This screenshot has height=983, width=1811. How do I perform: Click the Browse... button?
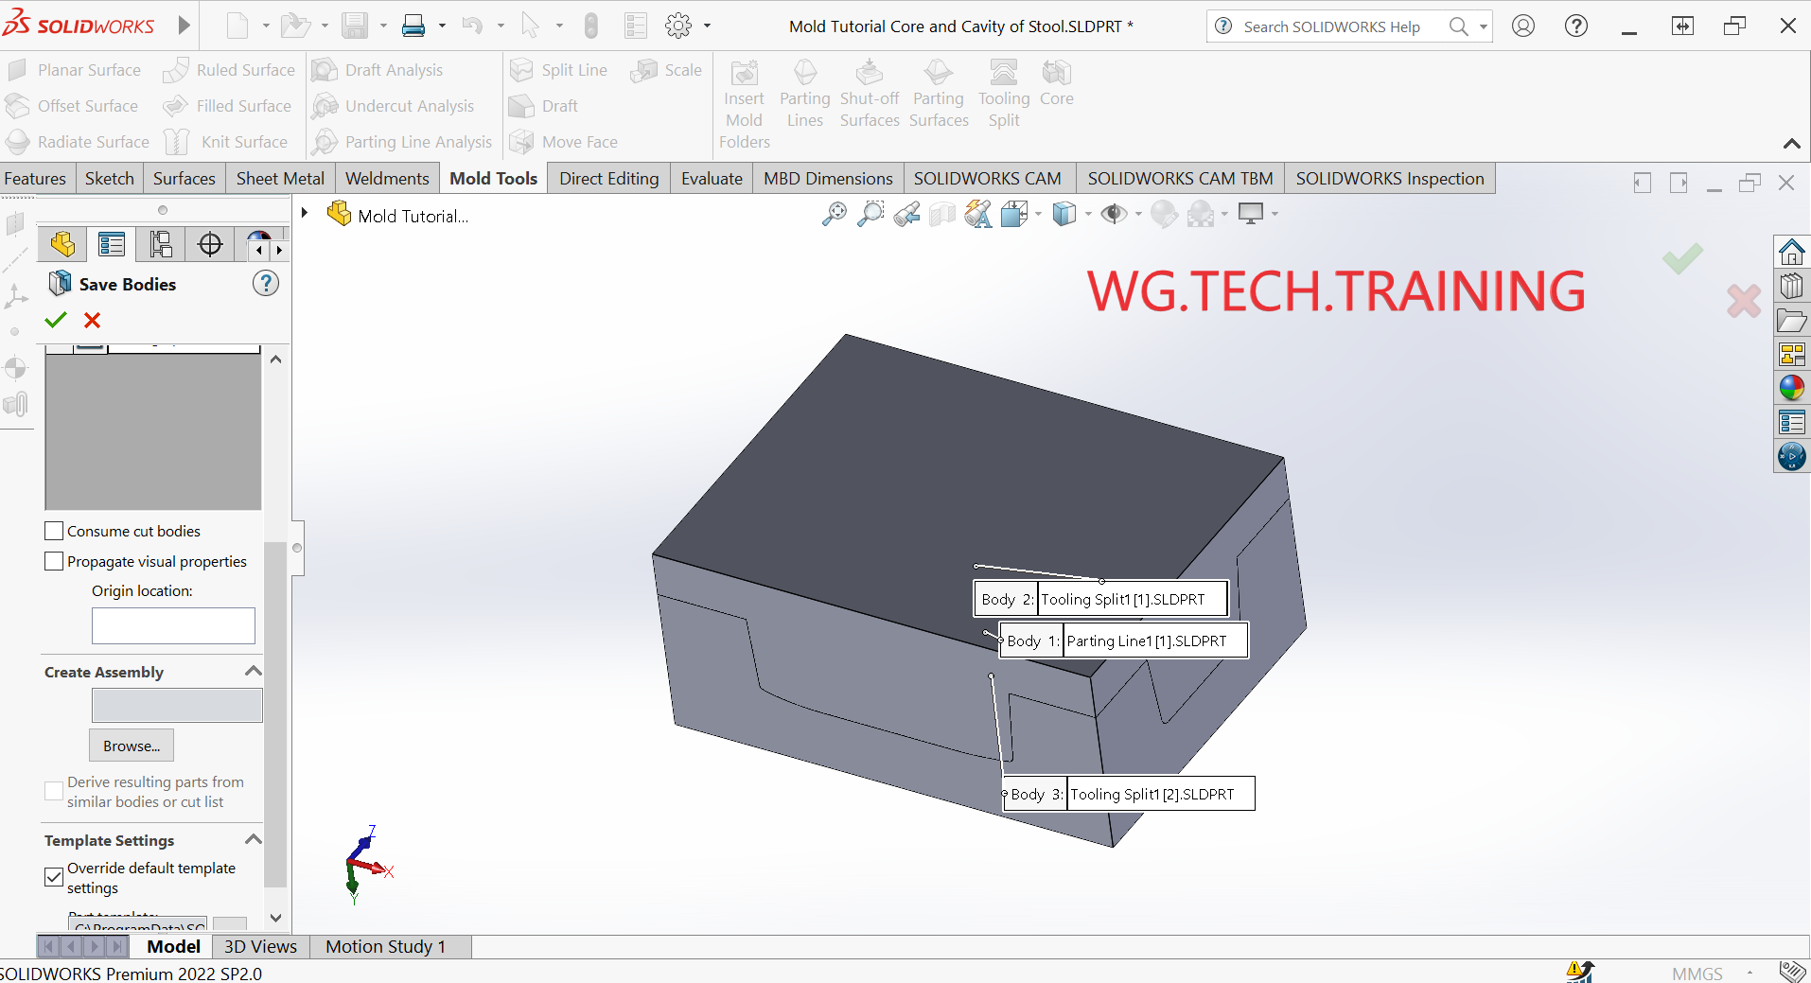(132, 746)
